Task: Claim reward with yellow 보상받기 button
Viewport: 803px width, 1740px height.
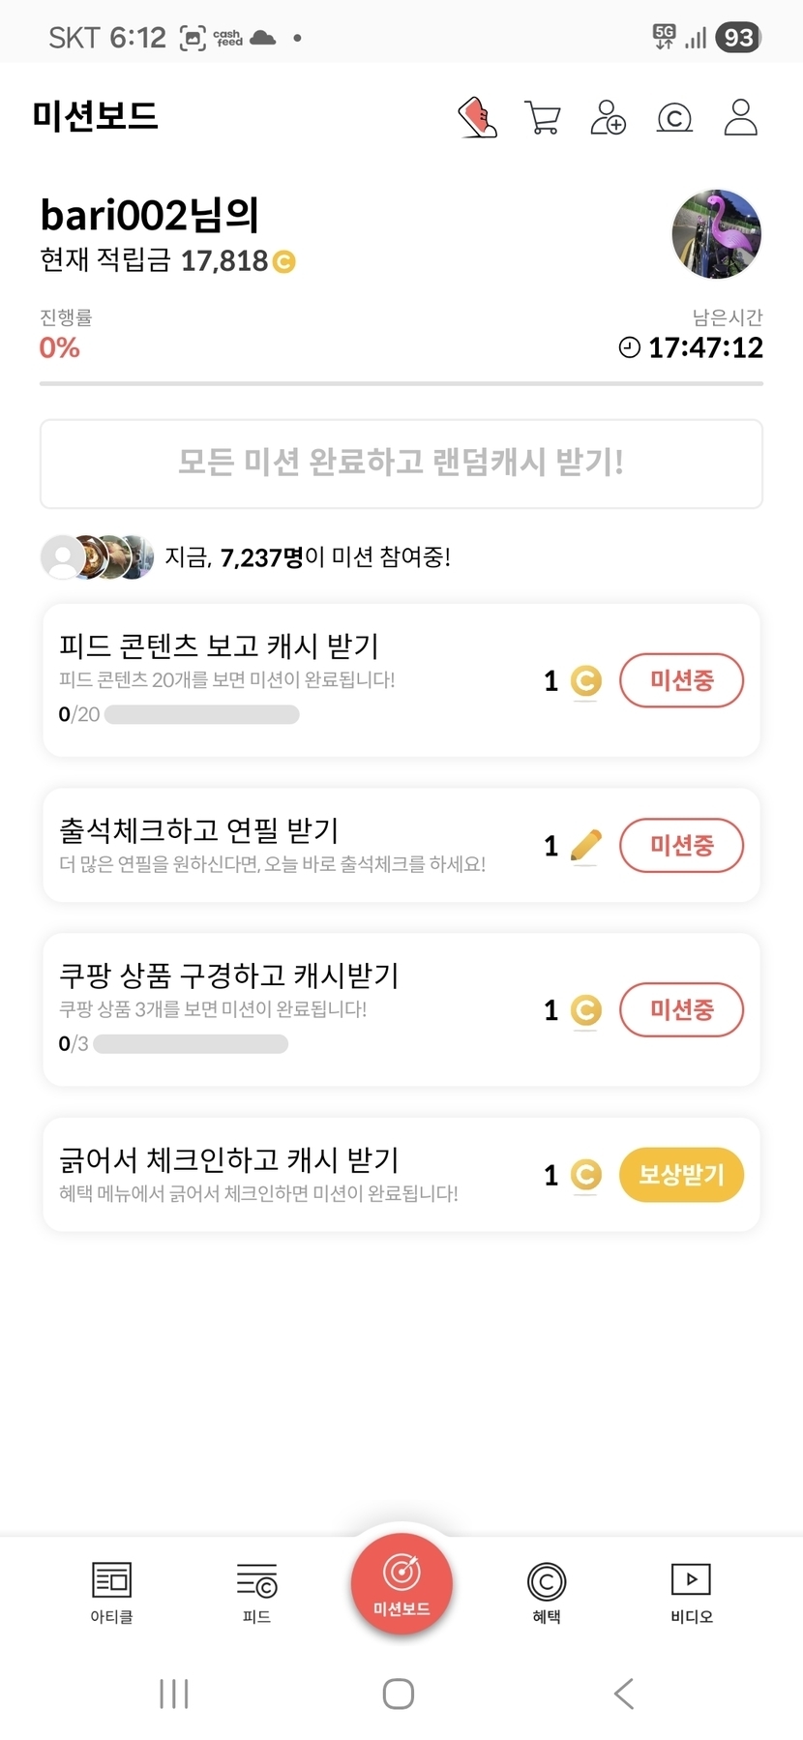Action: point(681,1175)
